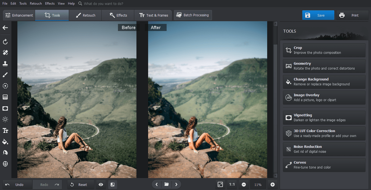The image size is (371, 190).
Task: Open Image Overlay tool
Action: (x=324, y=98)
